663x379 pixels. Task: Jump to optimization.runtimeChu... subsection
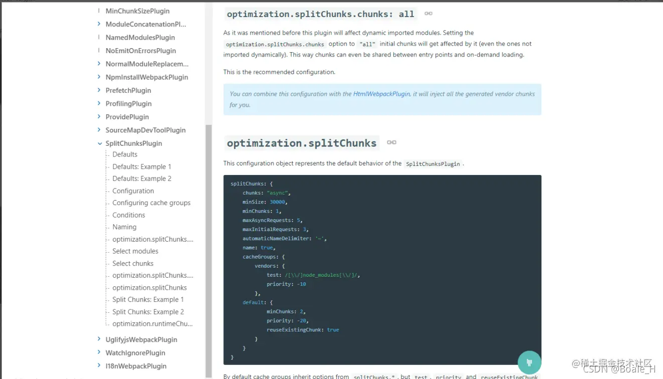[153, 324]
